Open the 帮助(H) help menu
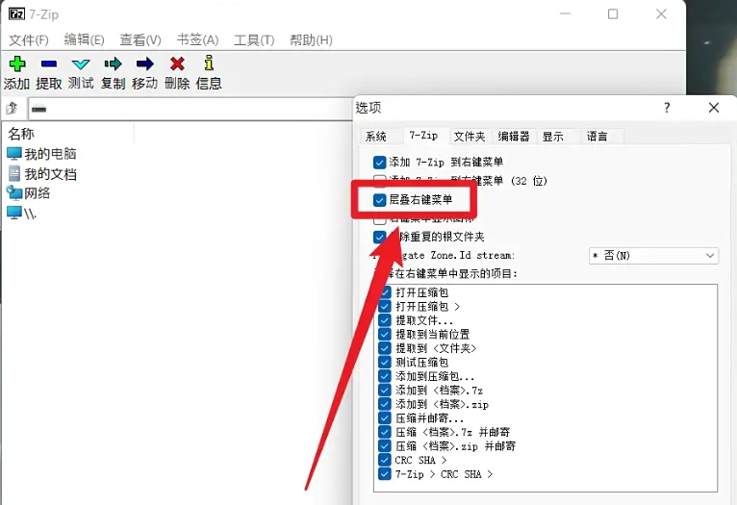The image size is (737, 505). coord(311,40)
